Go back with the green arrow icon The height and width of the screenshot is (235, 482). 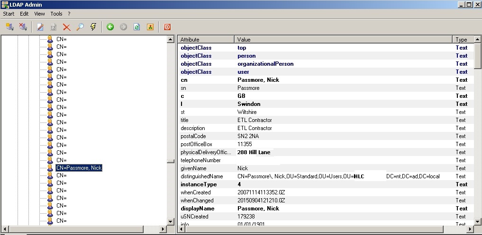tap(110, 27)
